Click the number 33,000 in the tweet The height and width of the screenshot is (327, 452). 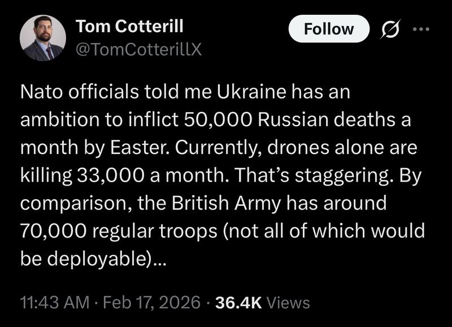point(99,175)
